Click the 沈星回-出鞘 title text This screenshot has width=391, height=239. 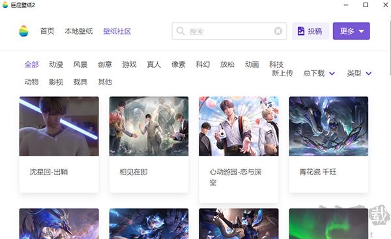[49, 172]
